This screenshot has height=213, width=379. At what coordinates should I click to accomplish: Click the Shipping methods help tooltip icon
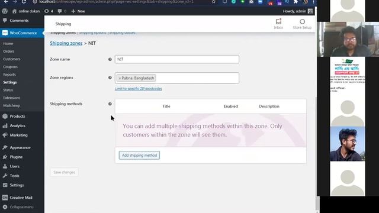(x=110, y=104)
